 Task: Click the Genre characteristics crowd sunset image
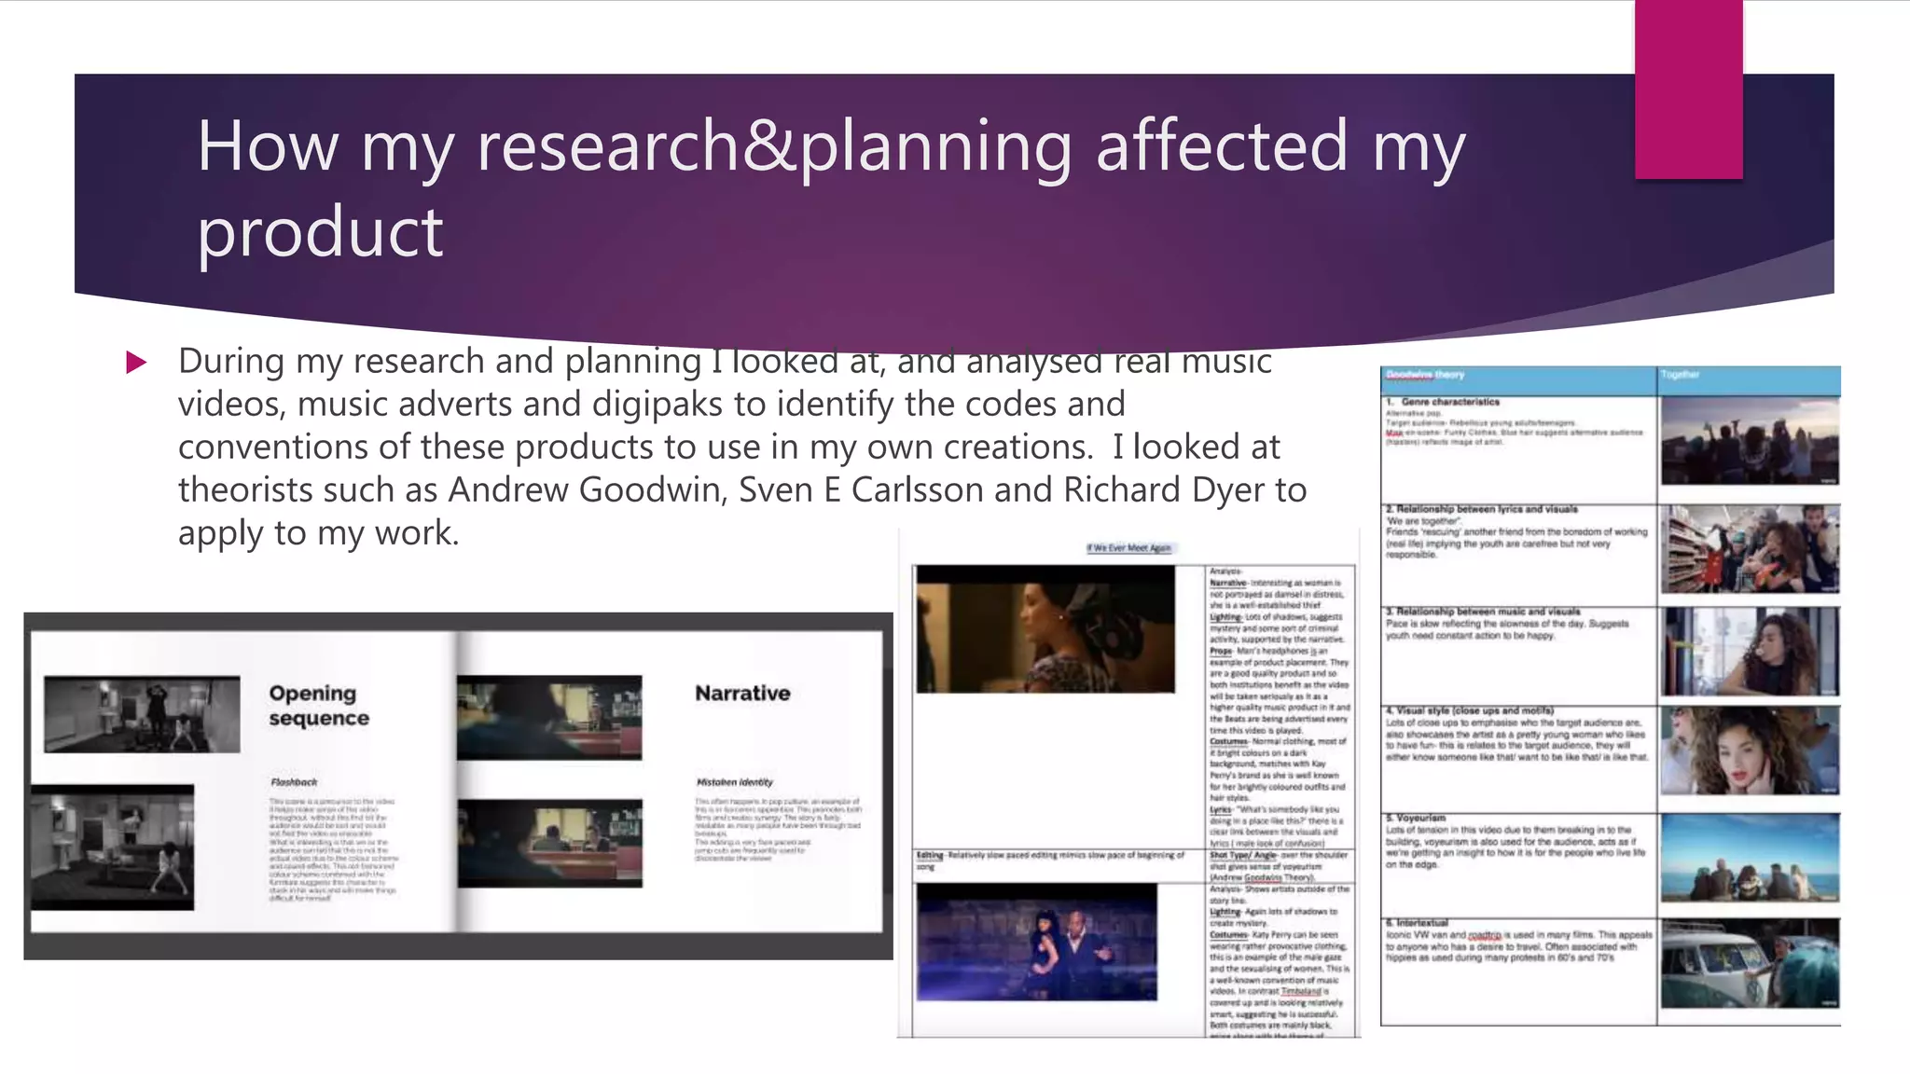pos(1749,440)
